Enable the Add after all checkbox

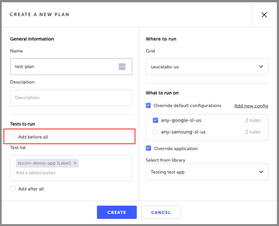pyautogui.click(x=13, y=189)
